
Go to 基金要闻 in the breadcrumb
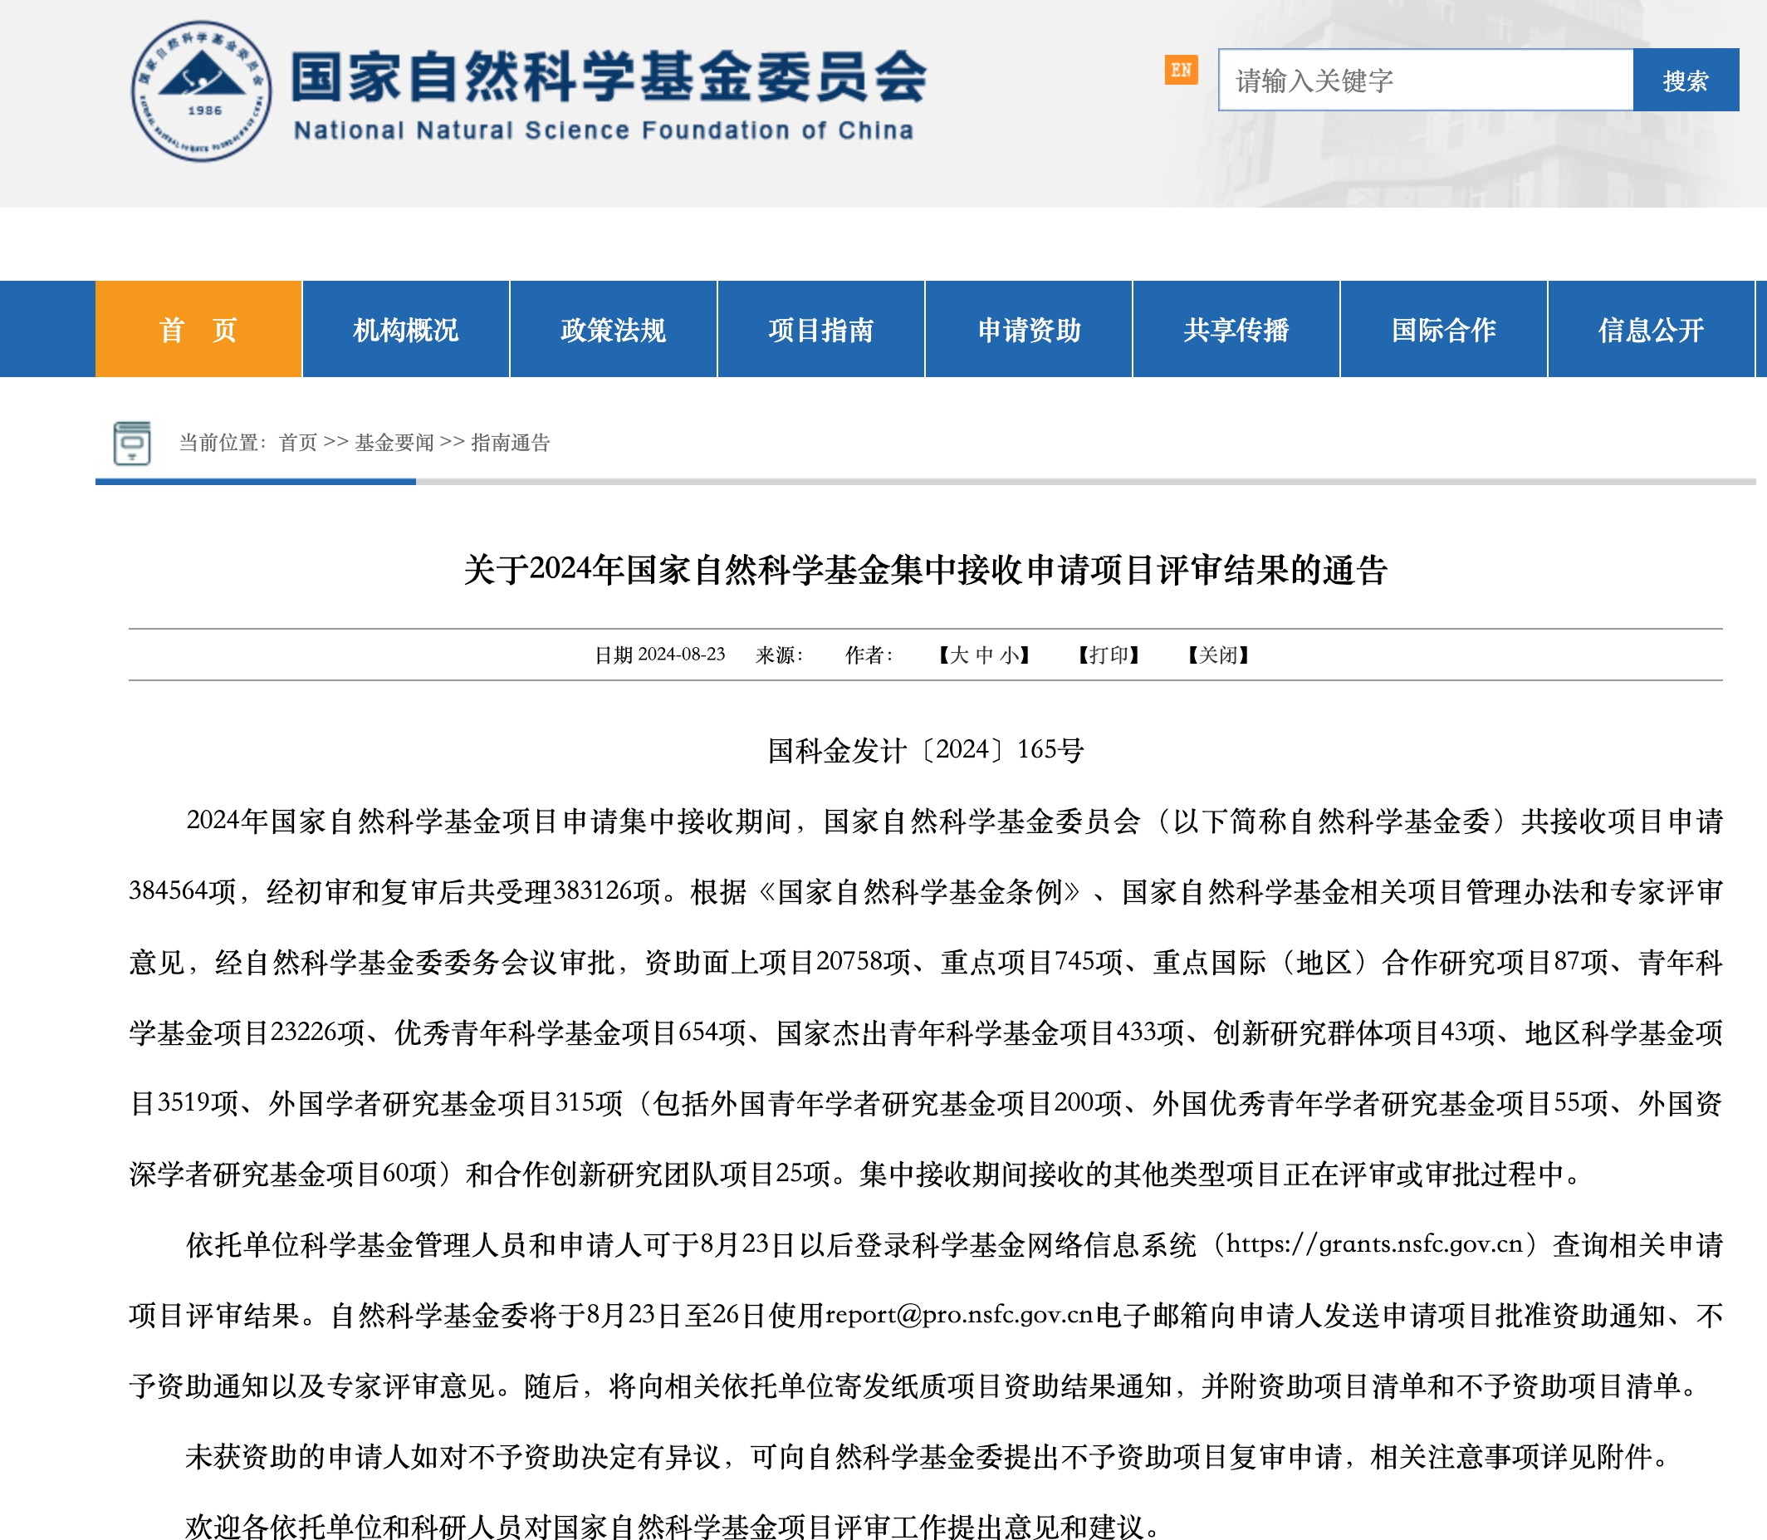[394, 443]
